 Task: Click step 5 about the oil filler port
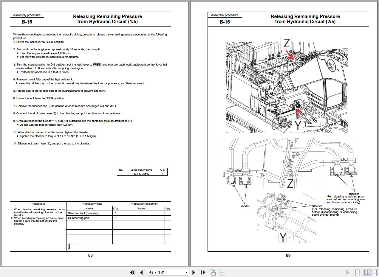tap(59, 91)
